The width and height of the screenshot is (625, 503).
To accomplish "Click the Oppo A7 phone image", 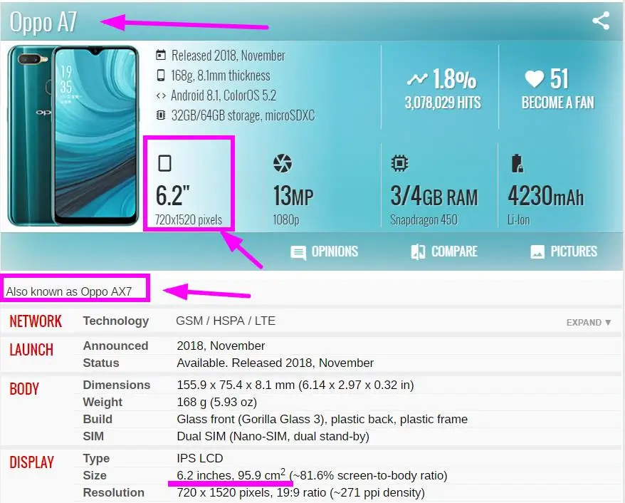I will pos(73,135).
